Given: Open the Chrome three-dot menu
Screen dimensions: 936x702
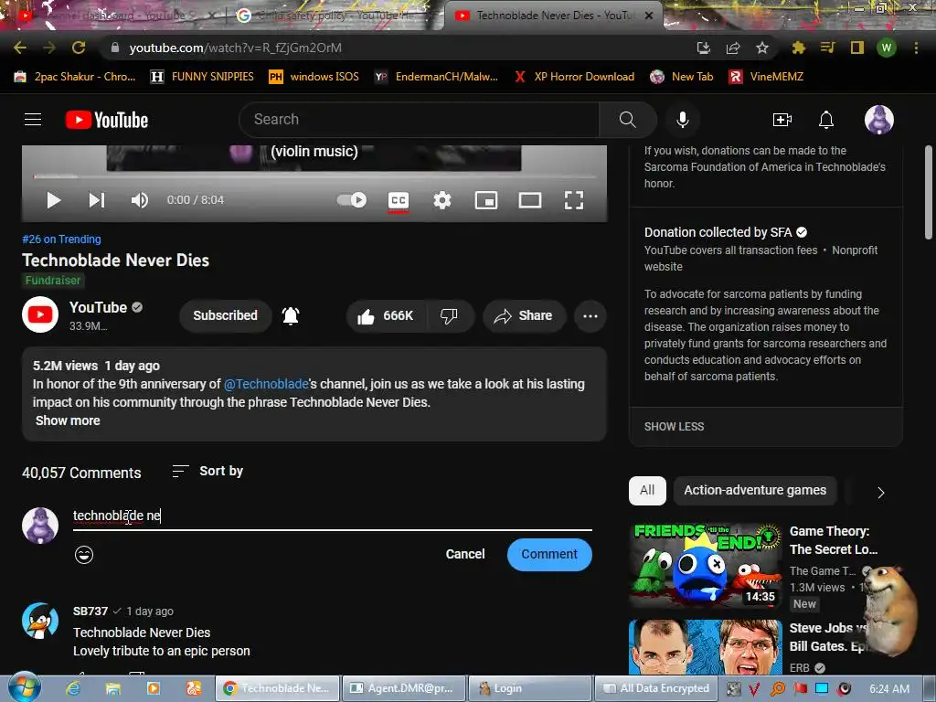Looking at the screenshot, I should [916, 48].
